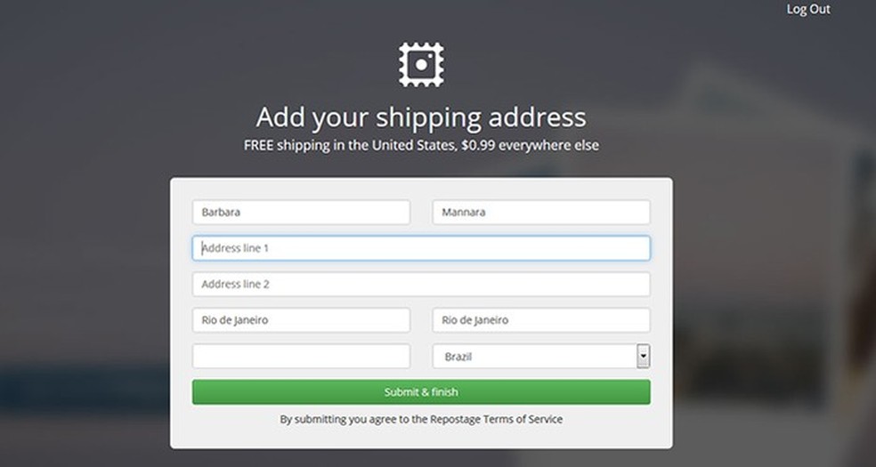Click the Address line 2 field

click(x=421, y=285)
